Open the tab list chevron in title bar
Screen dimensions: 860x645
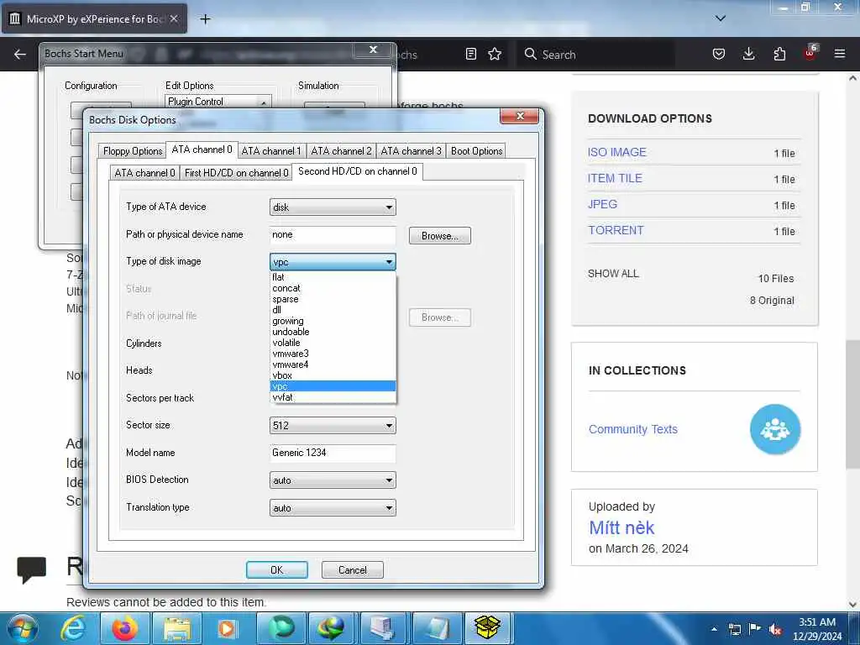coord(720,18)
